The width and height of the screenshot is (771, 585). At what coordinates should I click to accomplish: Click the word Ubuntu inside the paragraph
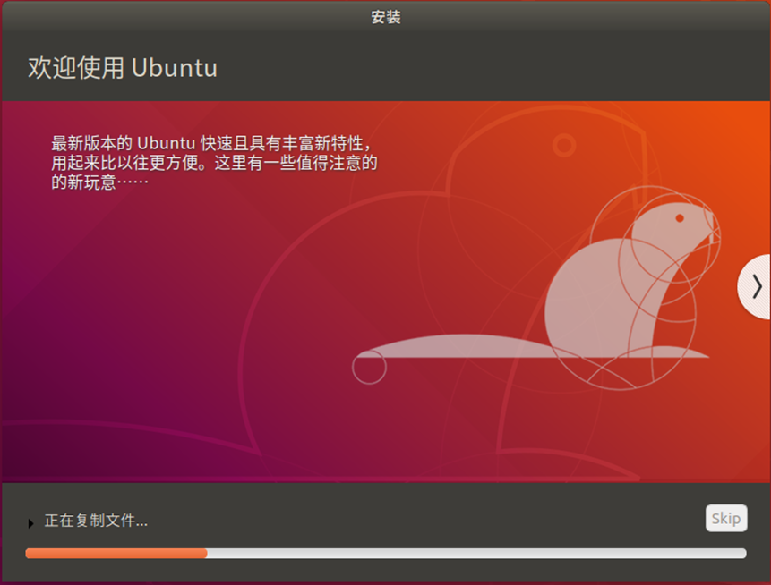pos(167,143)
